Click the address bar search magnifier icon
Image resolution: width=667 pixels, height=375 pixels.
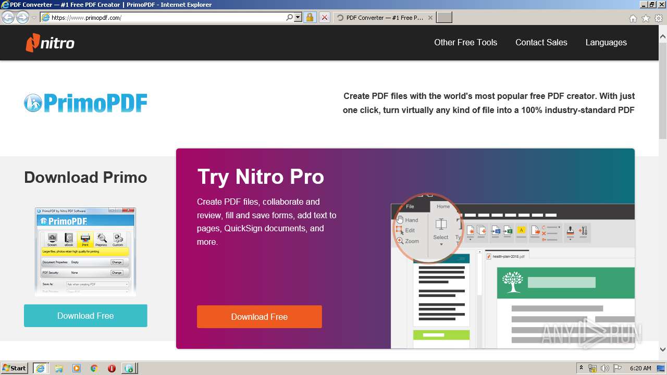click(x=290, y=18)
